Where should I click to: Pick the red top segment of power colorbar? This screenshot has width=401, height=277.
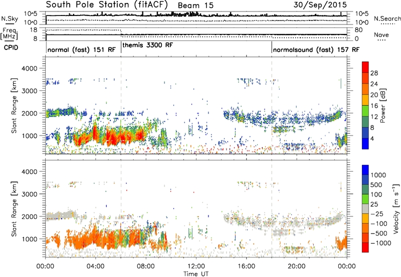point(365,67)
